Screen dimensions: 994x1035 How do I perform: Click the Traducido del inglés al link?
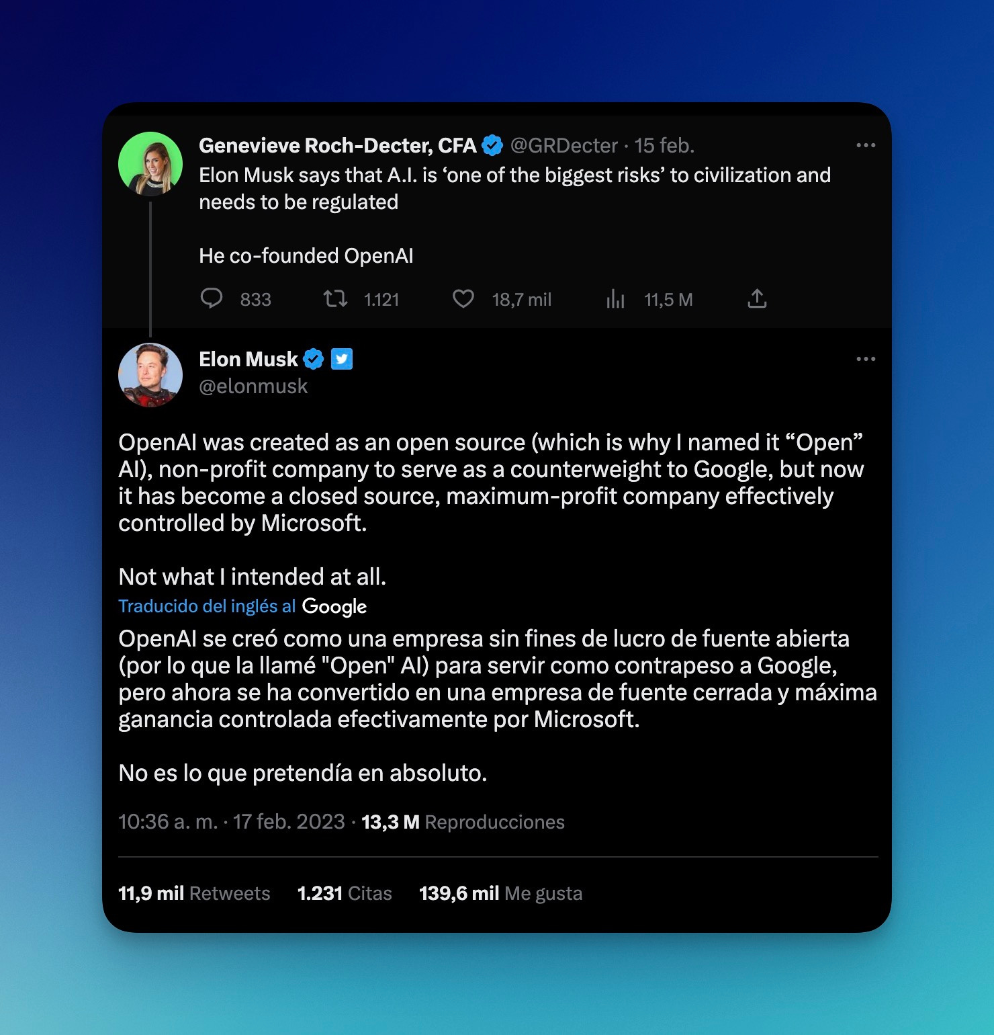click(x=207, y=606)
